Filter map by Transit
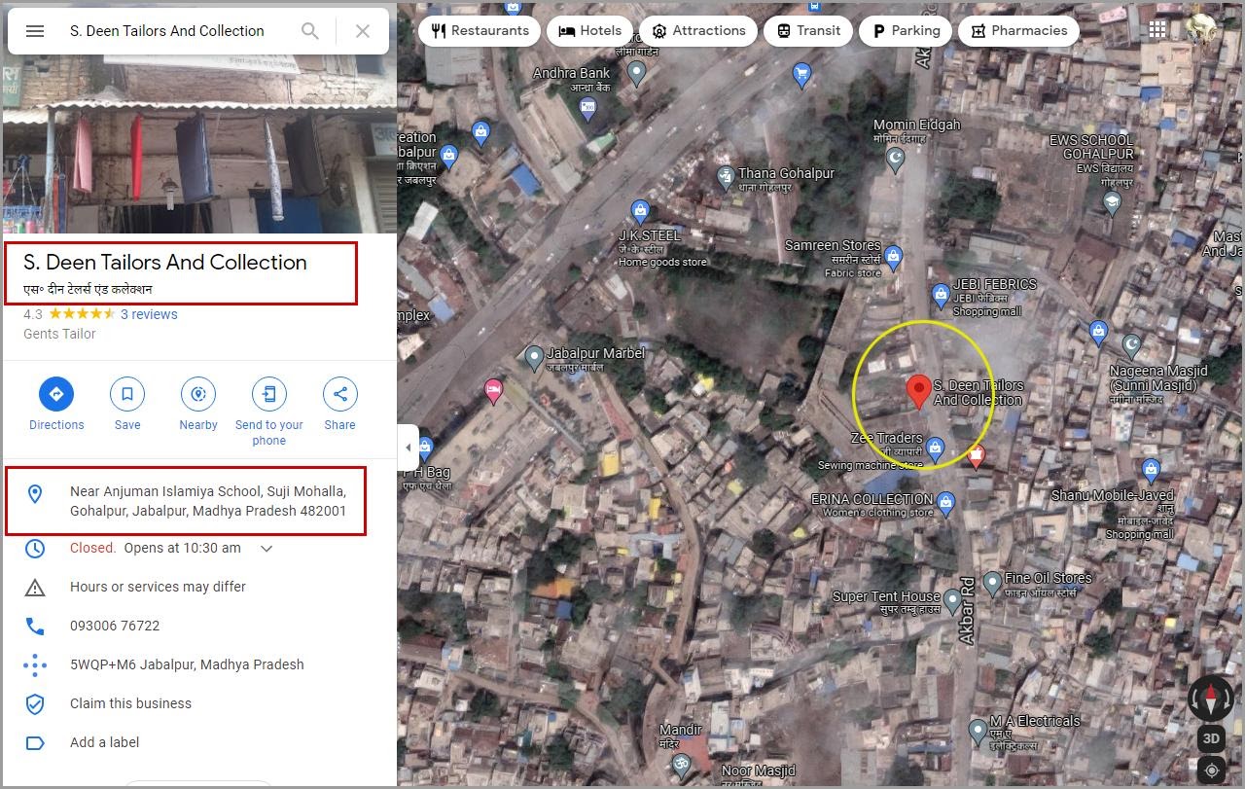This screenshot has height=789, width=1245. tap(808, 30)
